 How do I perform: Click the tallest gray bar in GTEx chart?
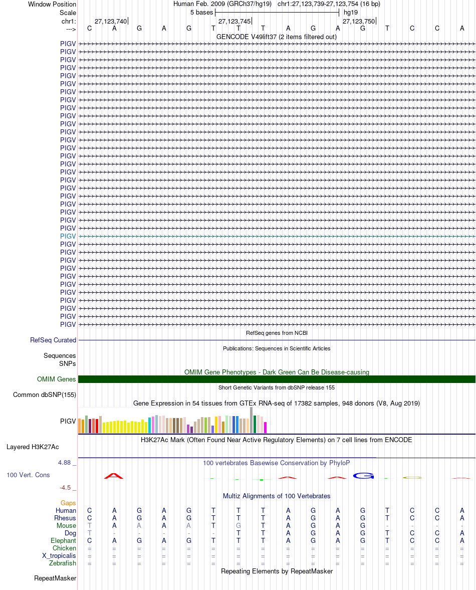pos(251,420)
